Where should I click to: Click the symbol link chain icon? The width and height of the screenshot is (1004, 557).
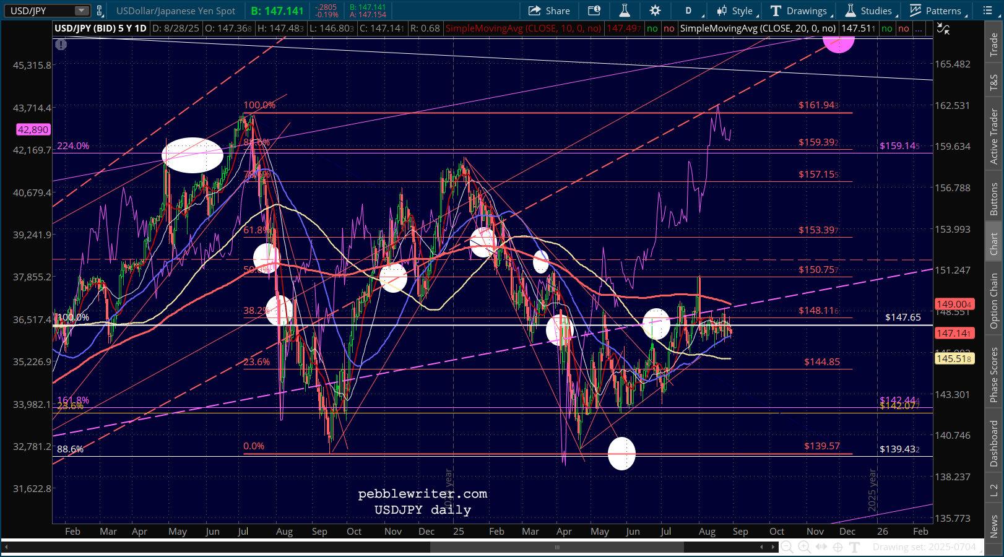click(99, 11)
